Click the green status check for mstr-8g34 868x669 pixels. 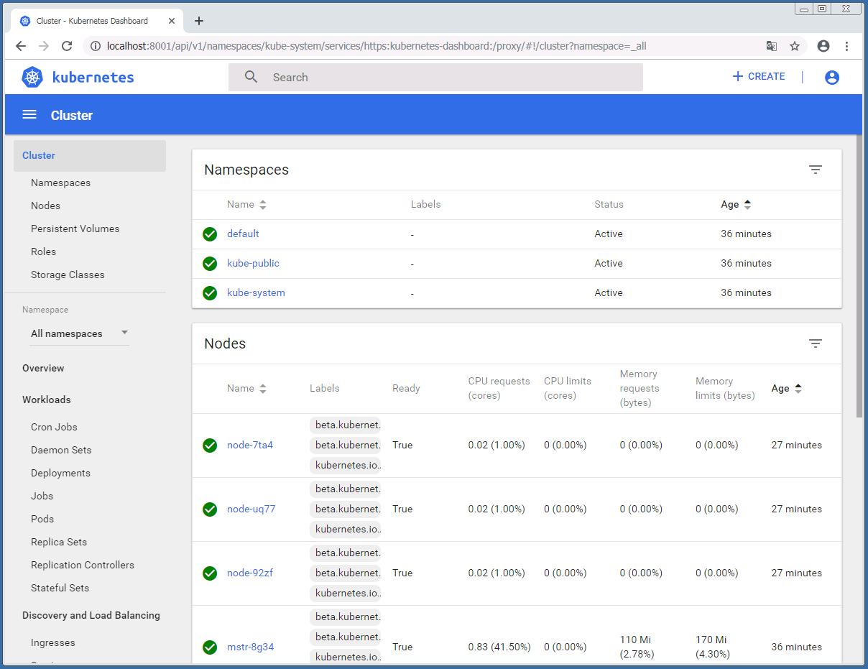(x=210, y=647)
